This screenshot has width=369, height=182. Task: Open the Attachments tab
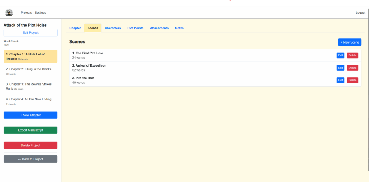click(x=159, y=28)
